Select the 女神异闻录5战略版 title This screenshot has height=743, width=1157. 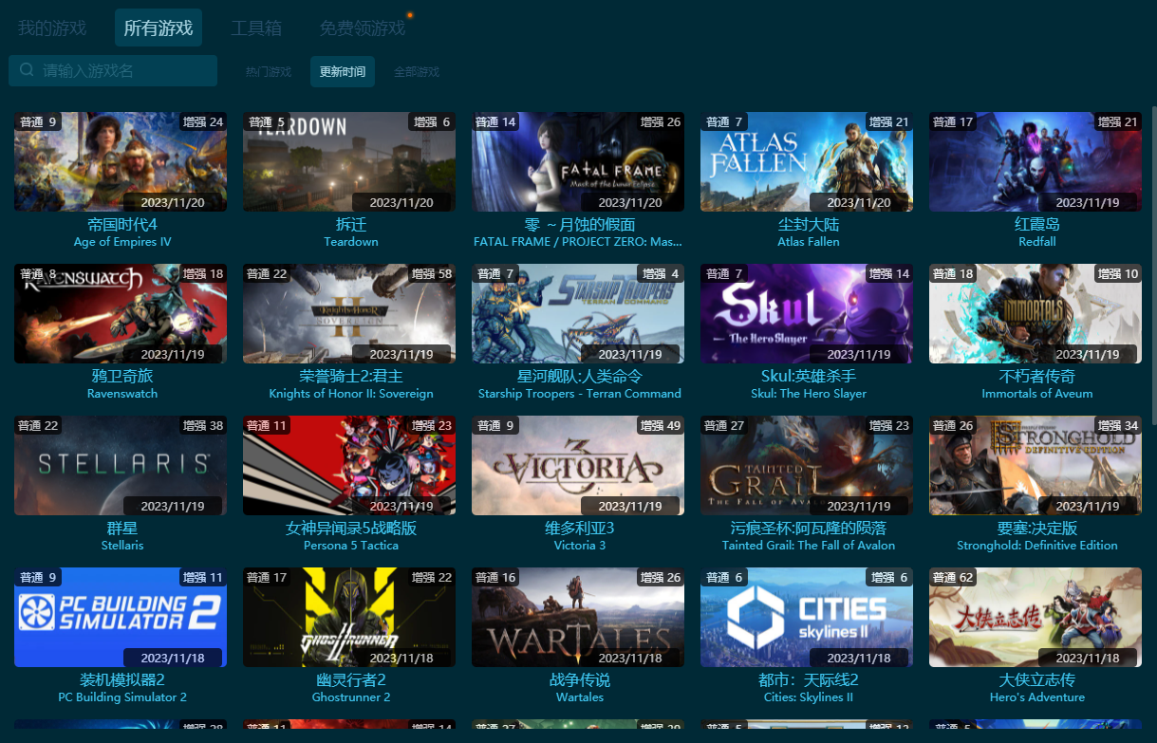(351, 529)
